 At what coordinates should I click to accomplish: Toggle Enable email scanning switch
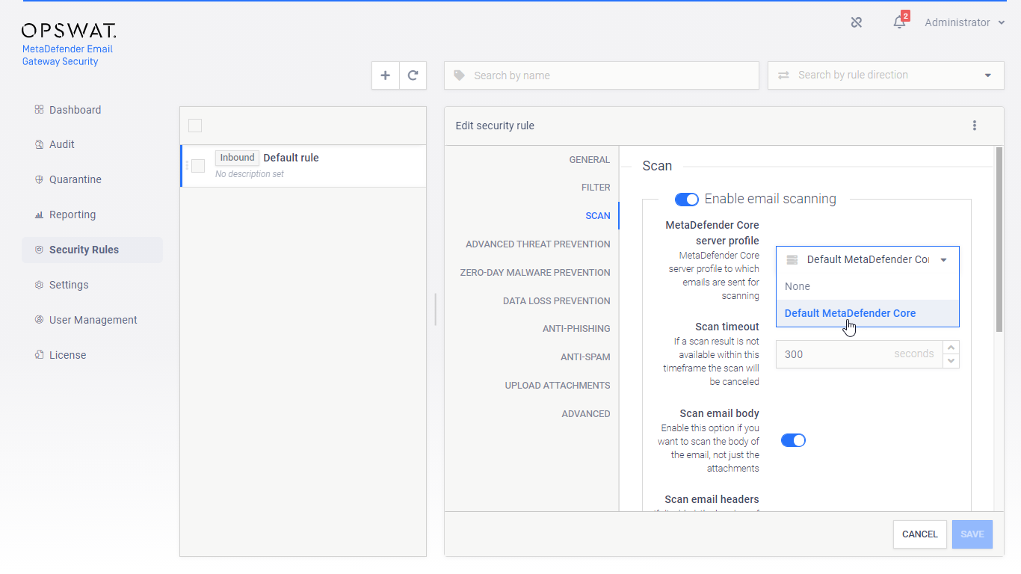[686, 200]
